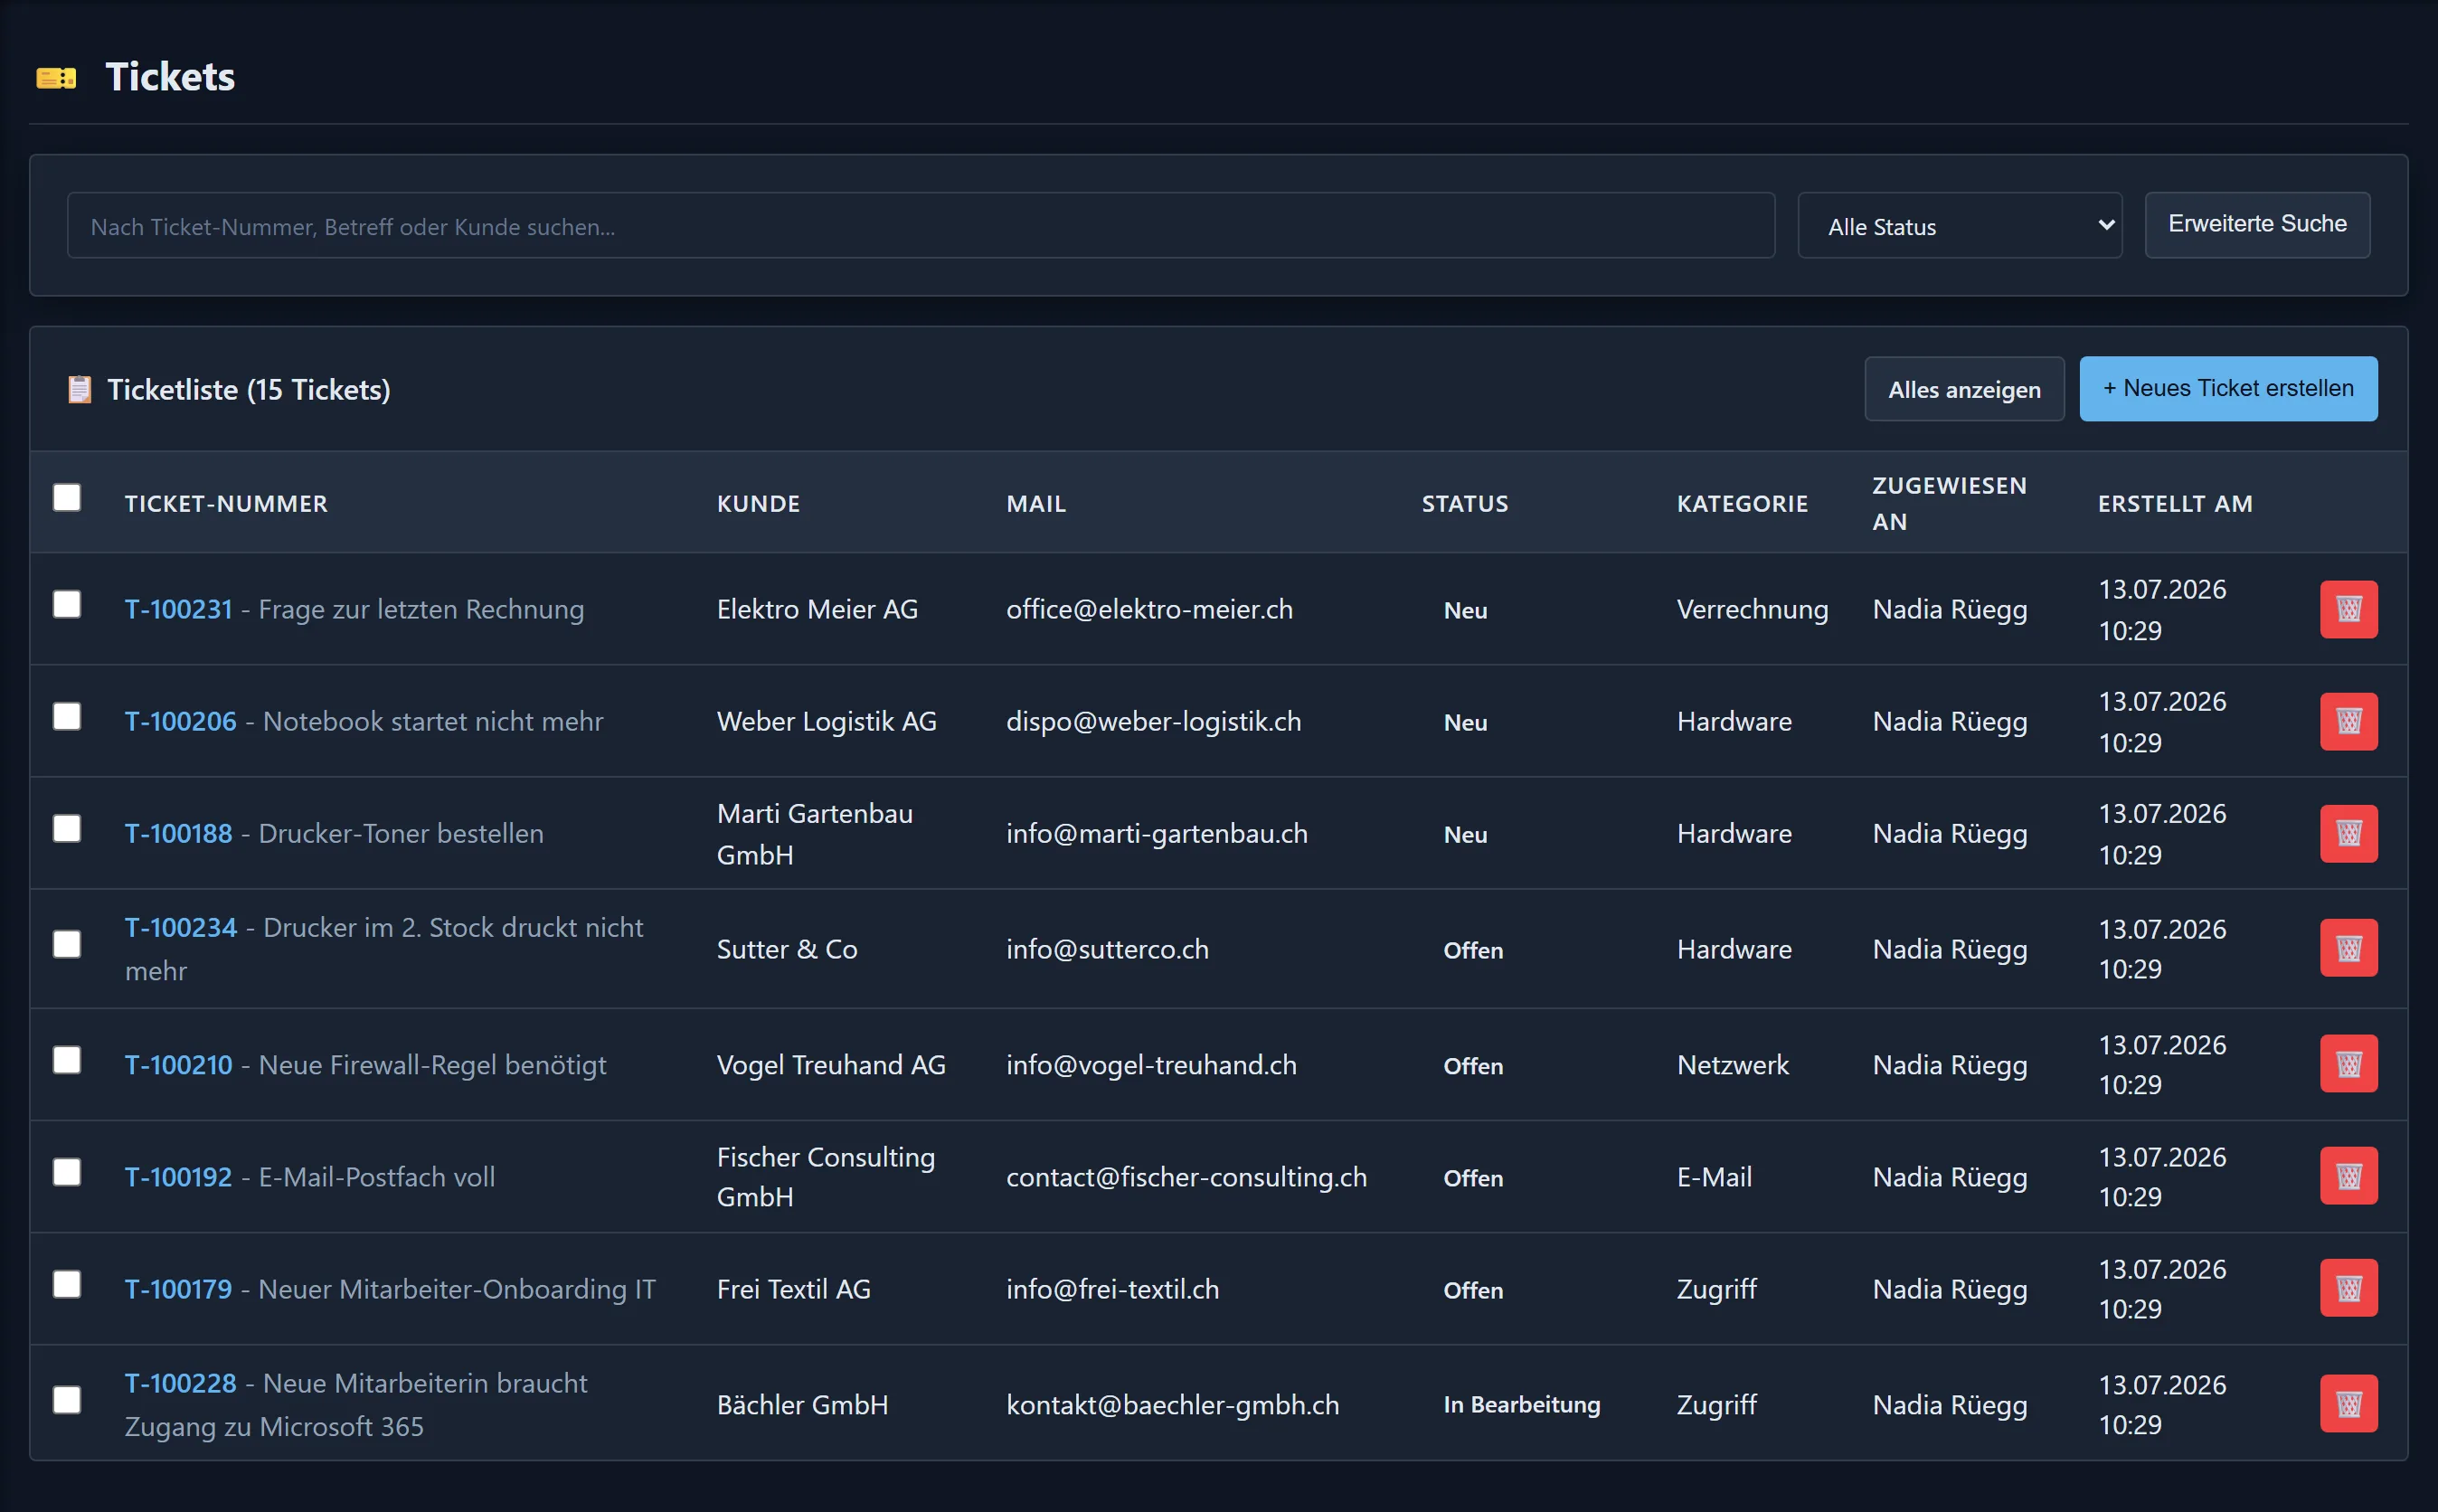This screenshot has width=2438, height=1512.
Task: Check the box for ticket T-100234
Action: [x=67, y=944]
